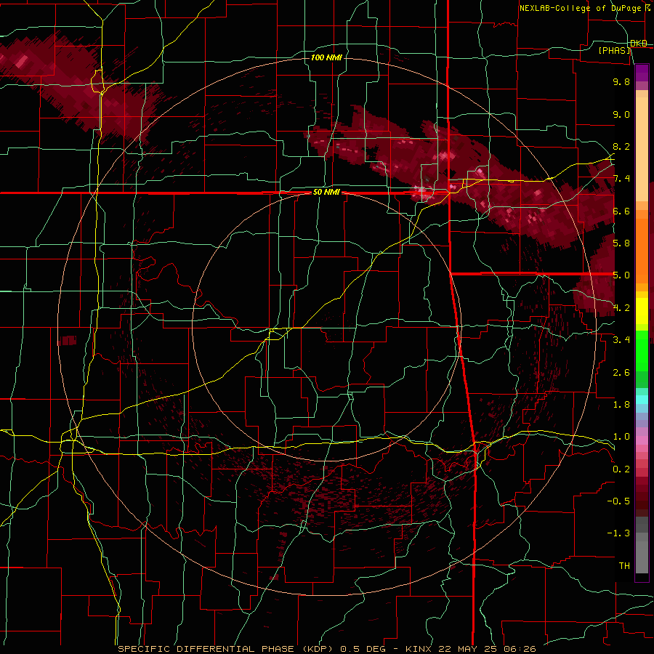Select the yellow segment of the color bar
Screen dimensions: 654x654
pos(642,311)
